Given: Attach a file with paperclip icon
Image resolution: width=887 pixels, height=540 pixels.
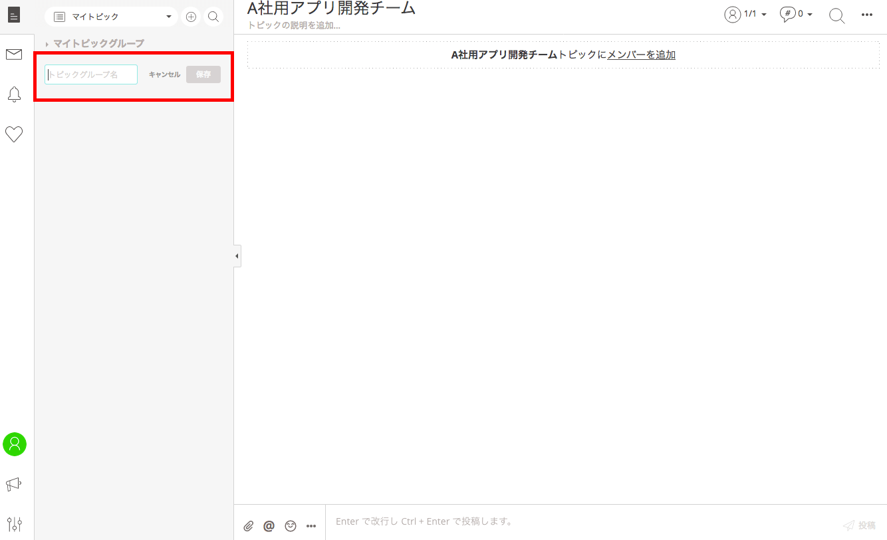Looking at the screenshot, I should [x=248, y=526].
